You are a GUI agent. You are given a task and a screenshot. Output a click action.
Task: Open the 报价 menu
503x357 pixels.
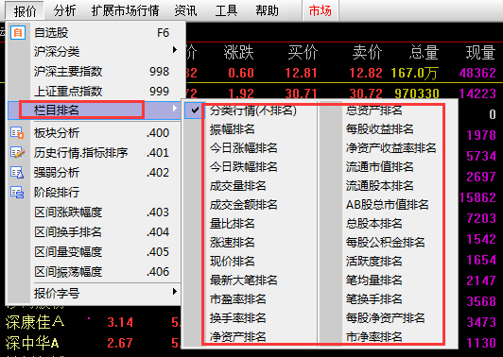tap(25, 11)
